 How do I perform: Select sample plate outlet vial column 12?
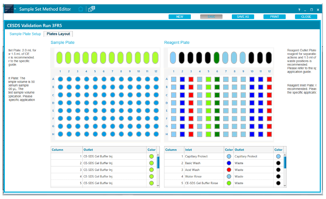pyautogui.click(x=155, y=58)
